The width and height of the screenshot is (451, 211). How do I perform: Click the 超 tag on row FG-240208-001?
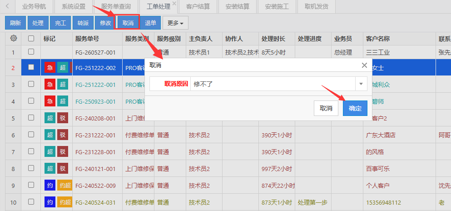tap(50, 118)
